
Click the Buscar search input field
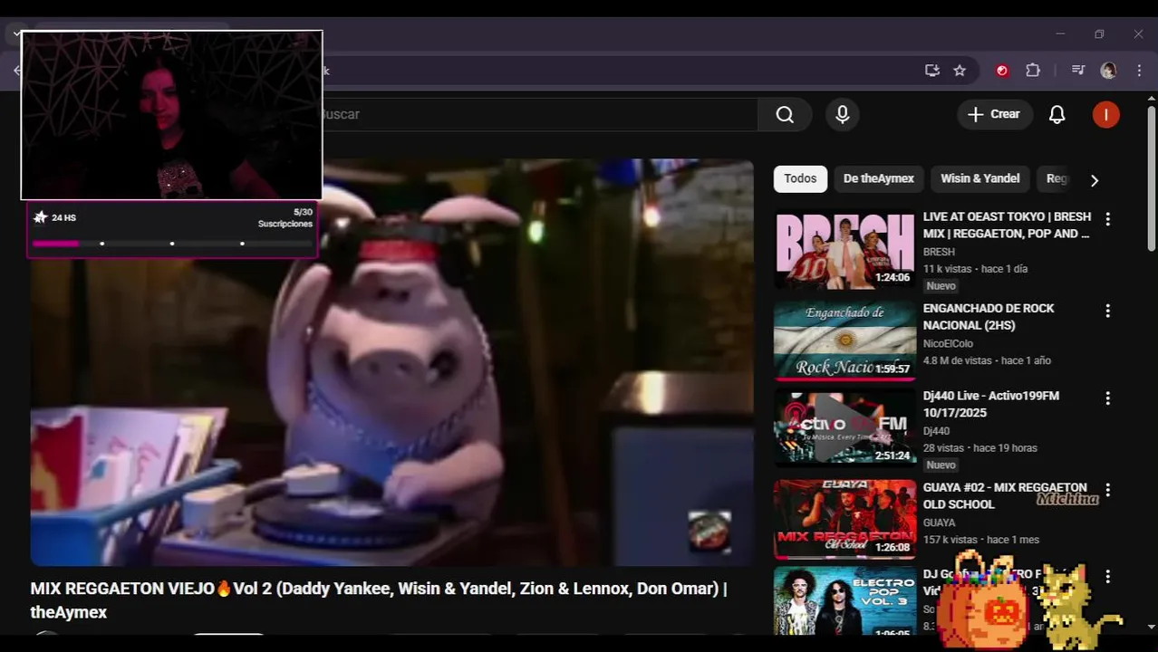(x=539, y=114)
